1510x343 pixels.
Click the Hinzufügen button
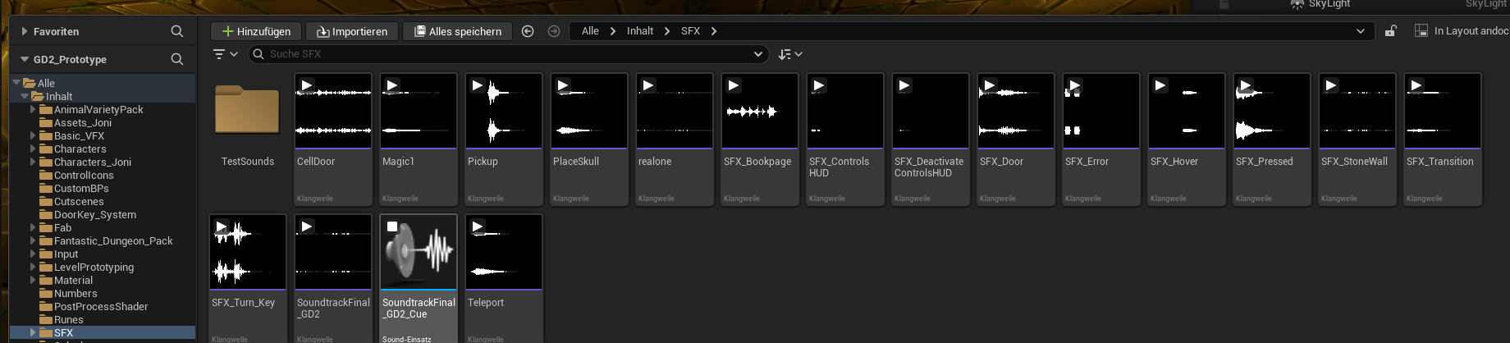click(x=256, y=31)
